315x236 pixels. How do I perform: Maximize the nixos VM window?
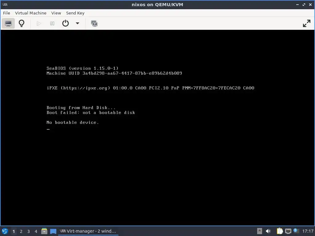(304, 4)
